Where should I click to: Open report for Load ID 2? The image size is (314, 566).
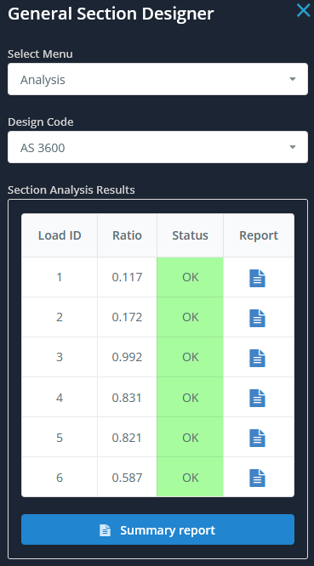coord(257,318)
